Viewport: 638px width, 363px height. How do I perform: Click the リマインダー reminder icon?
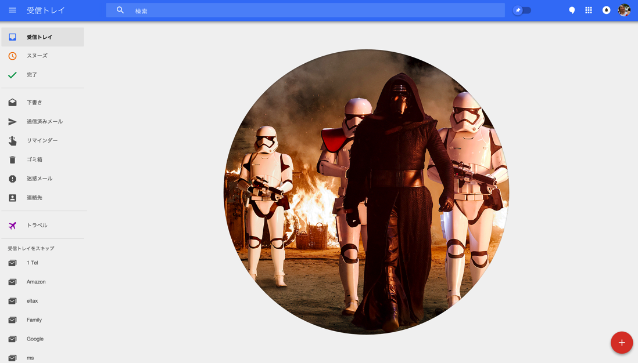click(x=13, y=140)
